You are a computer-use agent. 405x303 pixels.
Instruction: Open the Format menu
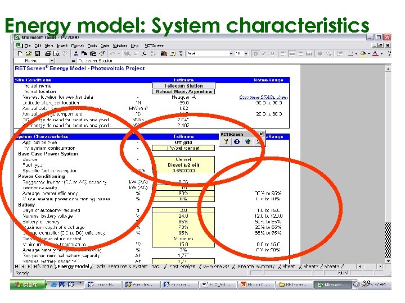pyautogui.click(x=78, y=46)
